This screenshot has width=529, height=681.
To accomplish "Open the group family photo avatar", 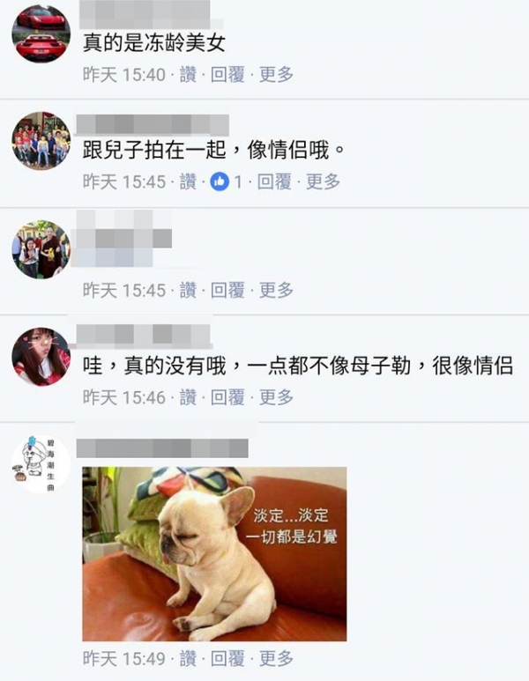I will (x=41, y=140).
